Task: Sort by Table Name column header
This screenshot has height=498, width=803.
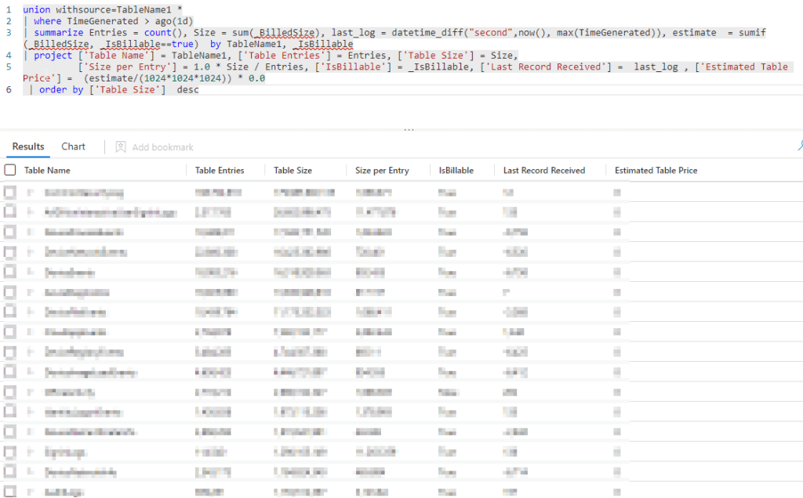Action: [x=47, y=170]
